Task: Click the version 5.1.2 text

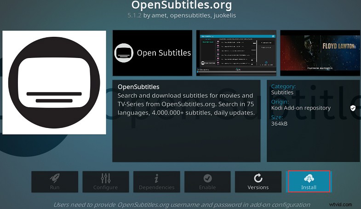Action: (x=134, y=16)
